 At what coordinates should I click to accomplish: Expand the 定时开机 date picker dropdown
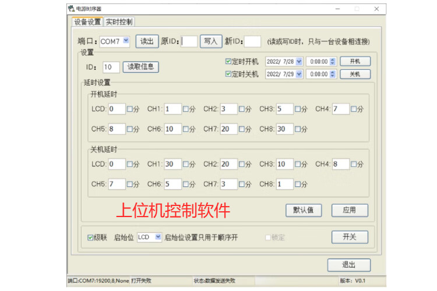tap(299, 61)
